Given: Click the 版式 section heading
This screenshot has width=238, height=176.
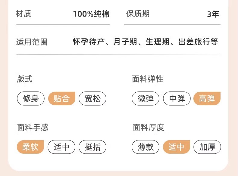Looking at the screenshot, I should click(24, 79).
